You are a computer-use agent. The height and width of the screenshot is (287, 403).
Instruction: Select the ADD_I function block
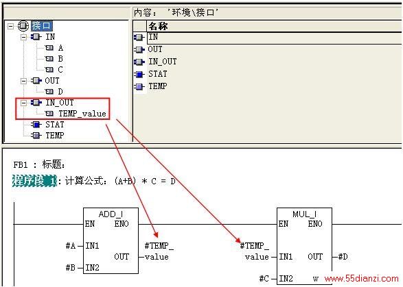point(111,240)
